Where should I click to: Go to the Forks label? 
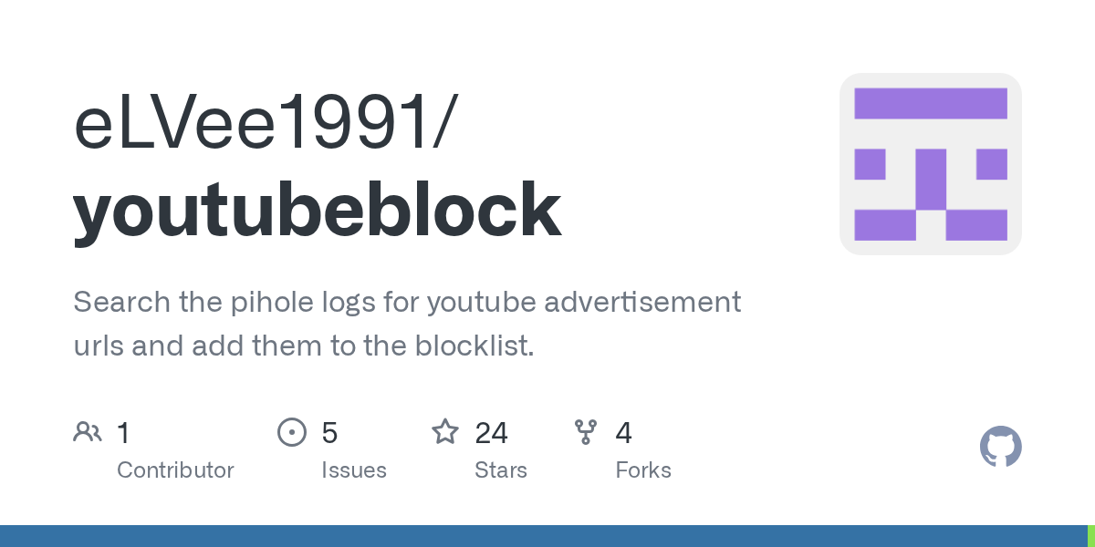click(643, 470)
